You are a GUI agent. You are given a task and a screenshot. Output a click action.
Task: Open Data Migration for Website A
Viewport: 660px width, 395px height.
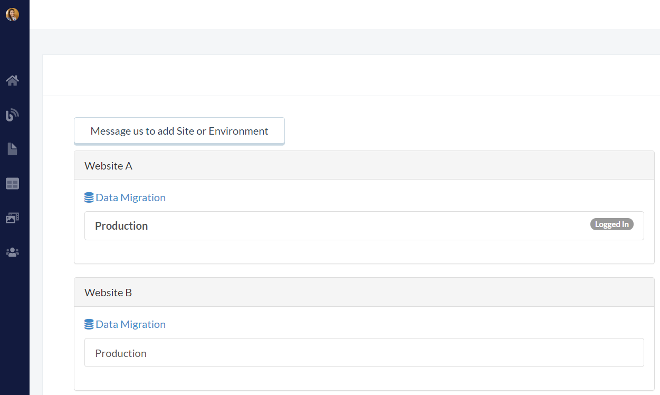click(125, 197)
